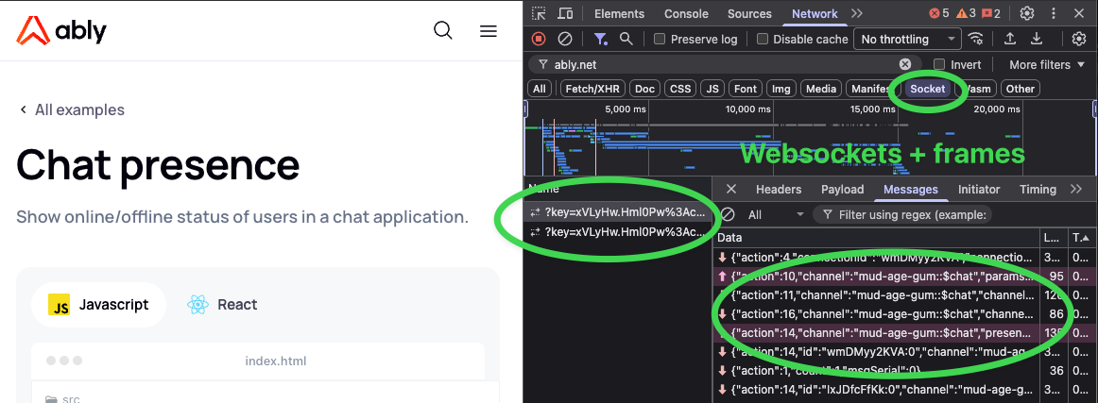Select the action 16 message row
This screenshot has height=403, width=1098.
pos(905,314)
